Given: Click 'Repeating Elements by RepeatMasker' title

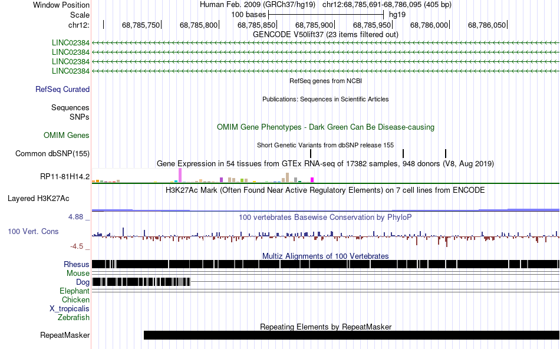Looking at the screenshot, I should (x=325, y=327).
